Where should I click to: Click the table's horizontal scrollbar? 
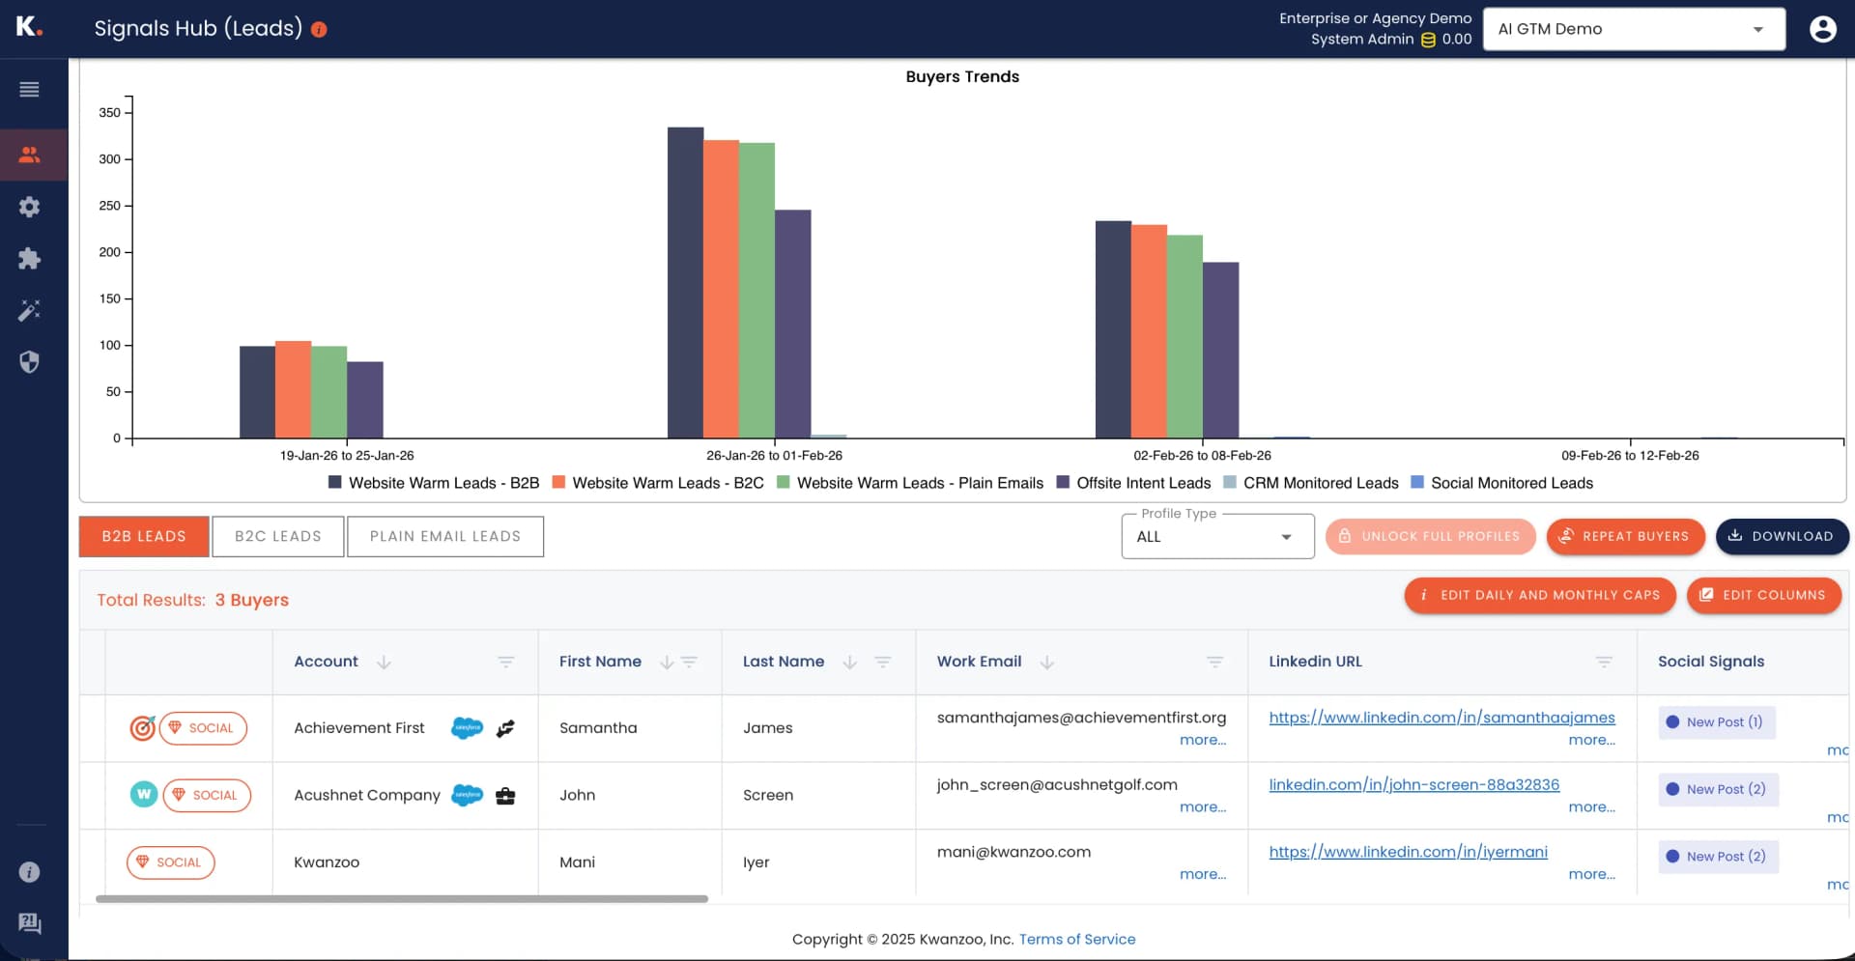[402, 899]
